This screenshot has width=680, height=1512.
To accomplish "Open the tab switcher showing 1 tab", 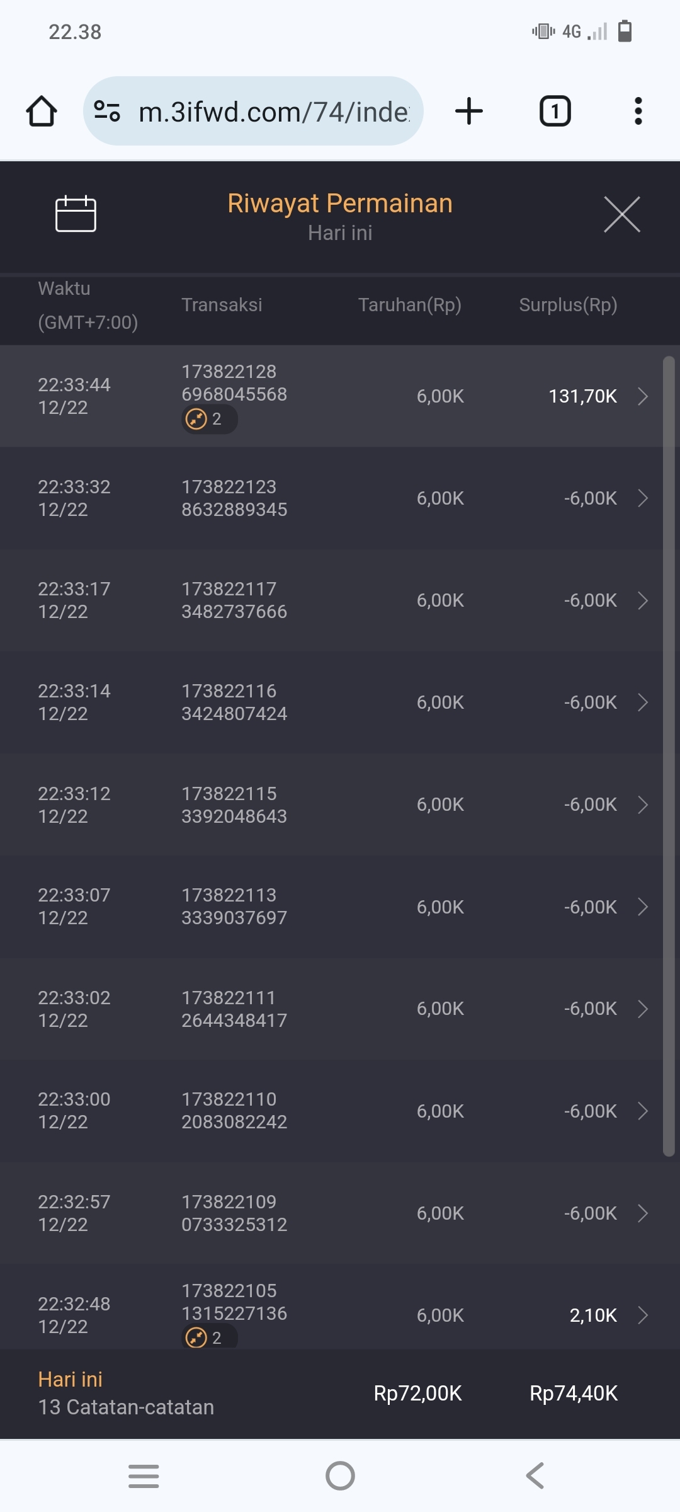I will tap(555, 112).
